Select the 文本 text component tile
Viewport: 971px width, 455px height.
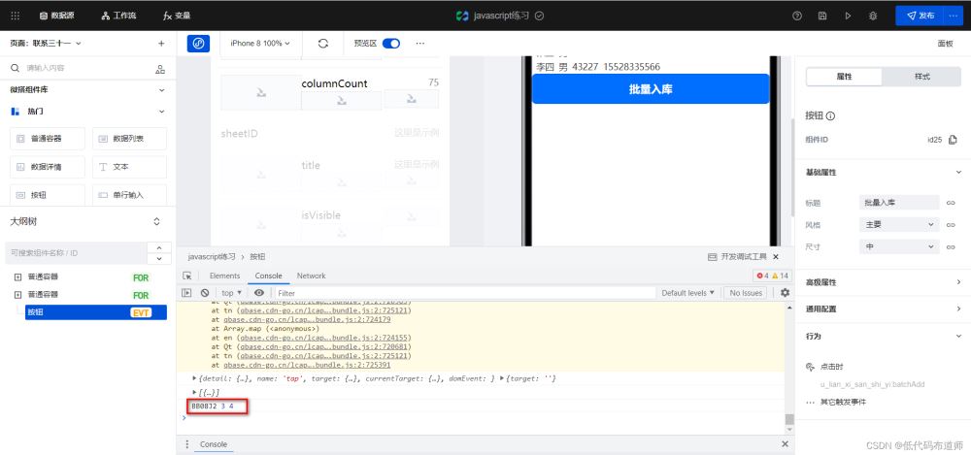click(129, 167)
